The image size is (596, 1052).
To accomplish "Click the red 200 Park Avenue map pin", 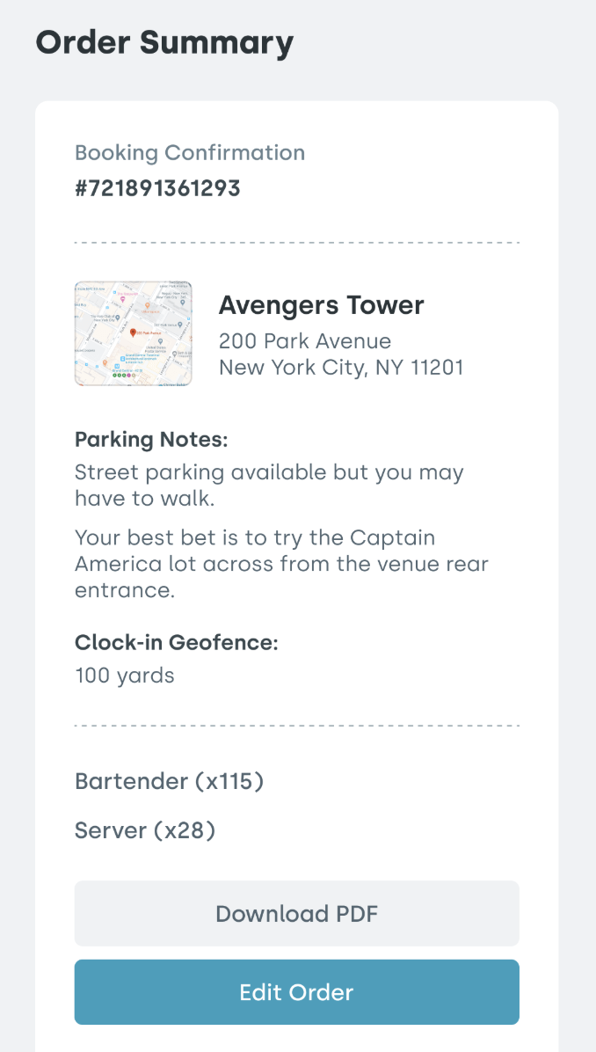I will [x=133, y=332].
